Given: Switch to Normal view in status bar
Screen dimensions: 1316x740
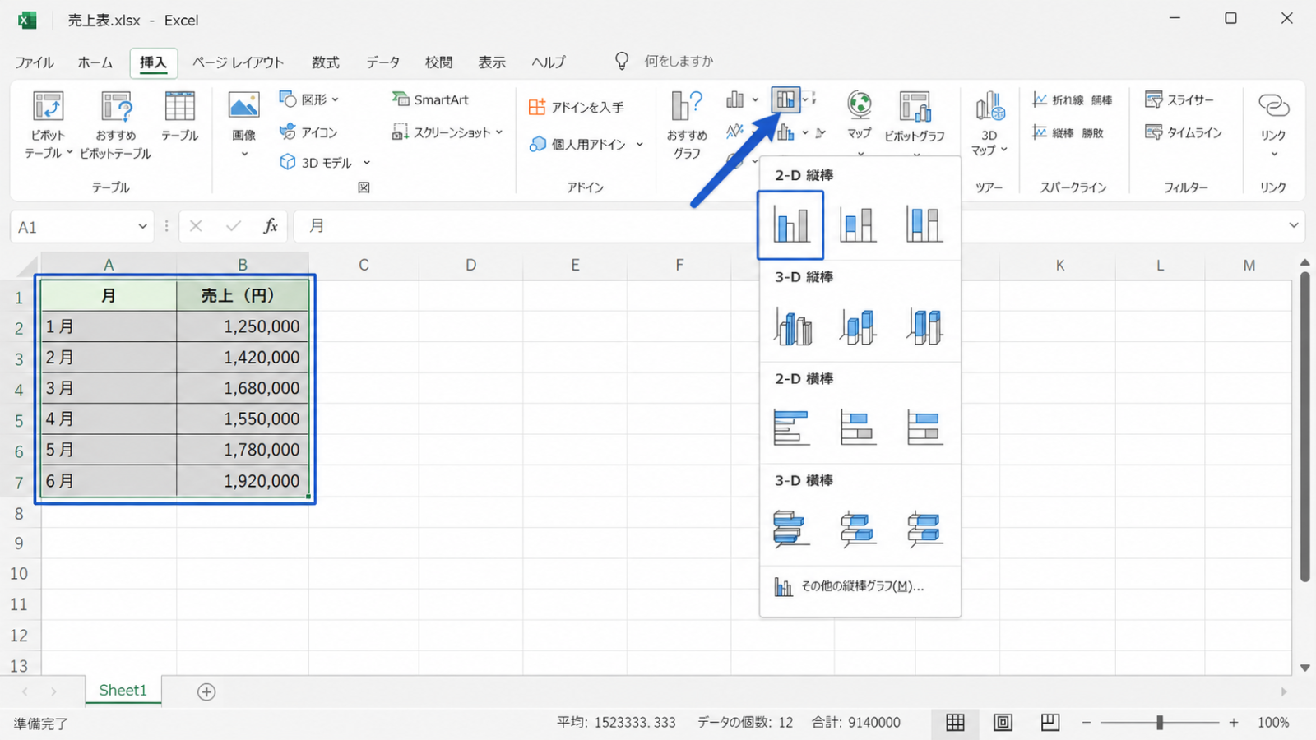Looking at the screenshot, I should click(955, 723).
